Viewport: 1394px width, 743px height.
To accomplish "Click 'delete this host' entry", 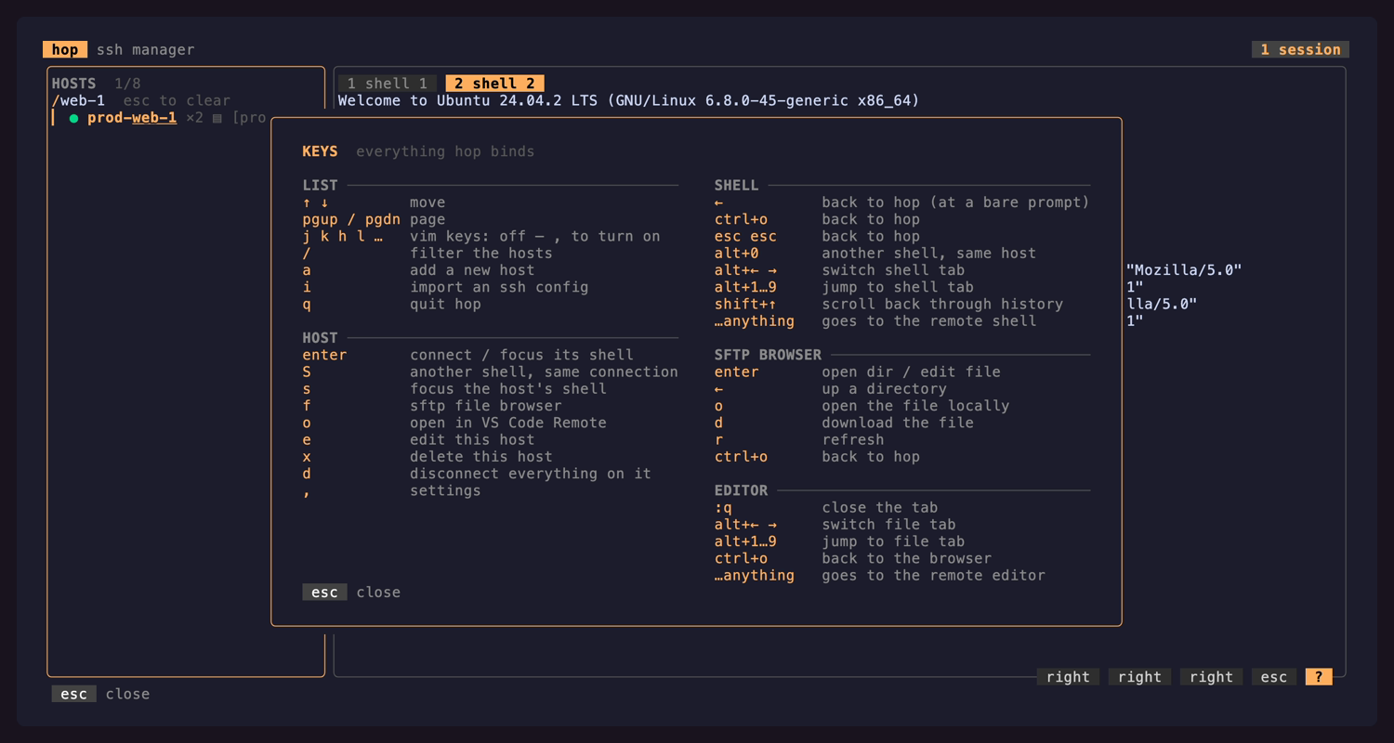I will (481, 456).
